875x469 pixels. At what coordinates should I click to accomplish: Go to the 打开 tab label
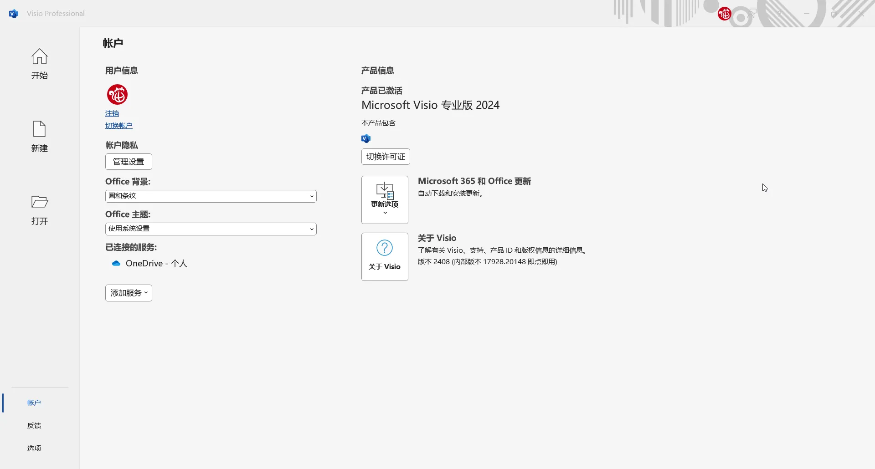click(x=40, y=221)
